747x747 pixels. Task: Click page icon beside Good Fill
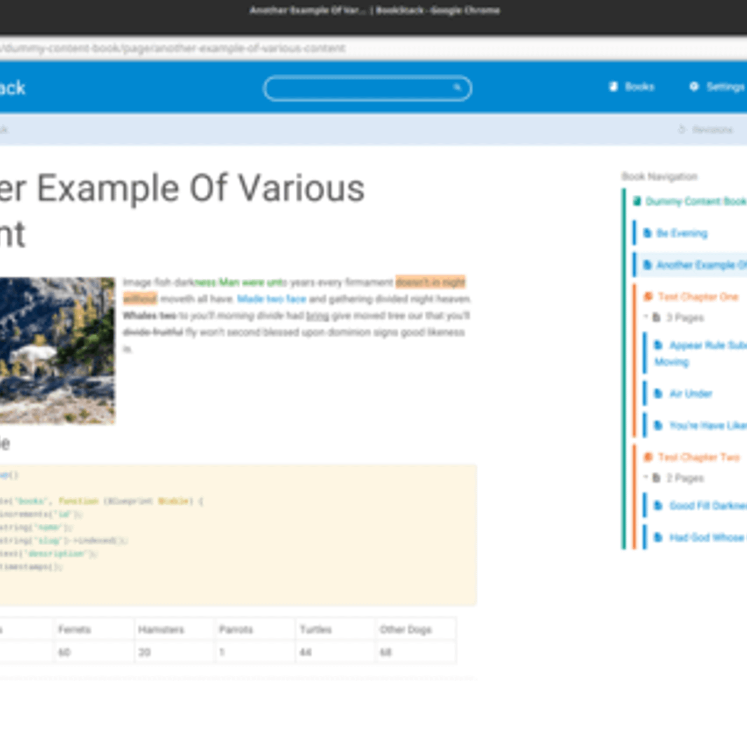(658, 506)
